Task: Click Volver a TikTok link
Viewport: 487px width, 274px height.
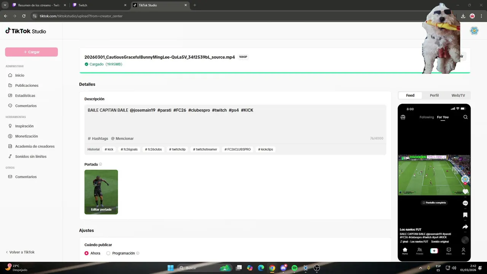Action: (x=20, y=252)
